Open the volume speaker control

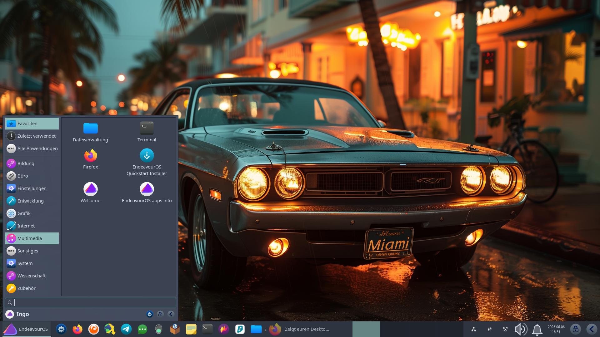521,329
